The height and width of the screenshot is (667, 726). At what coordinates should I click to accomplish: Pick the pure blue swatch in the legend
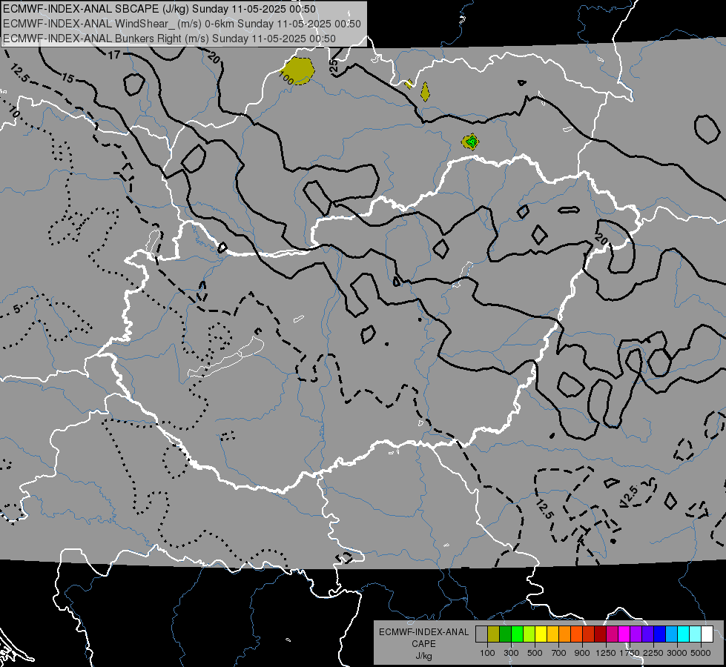660,634
